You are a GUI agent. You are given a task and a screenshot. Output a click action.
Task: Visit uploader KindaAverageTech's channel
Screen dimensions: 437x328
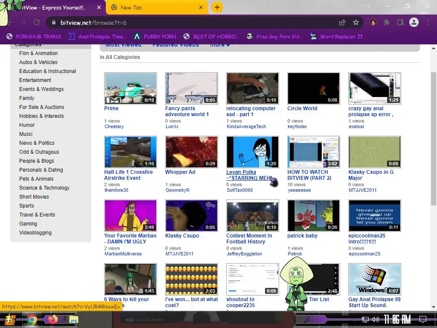coord(246,126)
